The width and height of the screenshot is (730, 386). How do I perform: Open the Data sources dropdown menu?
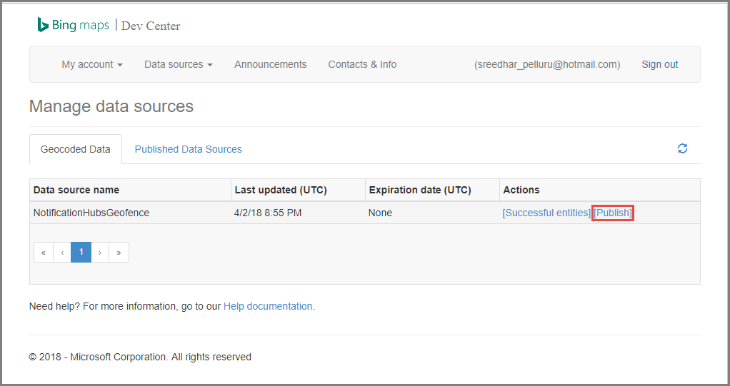tap(178, 64)
